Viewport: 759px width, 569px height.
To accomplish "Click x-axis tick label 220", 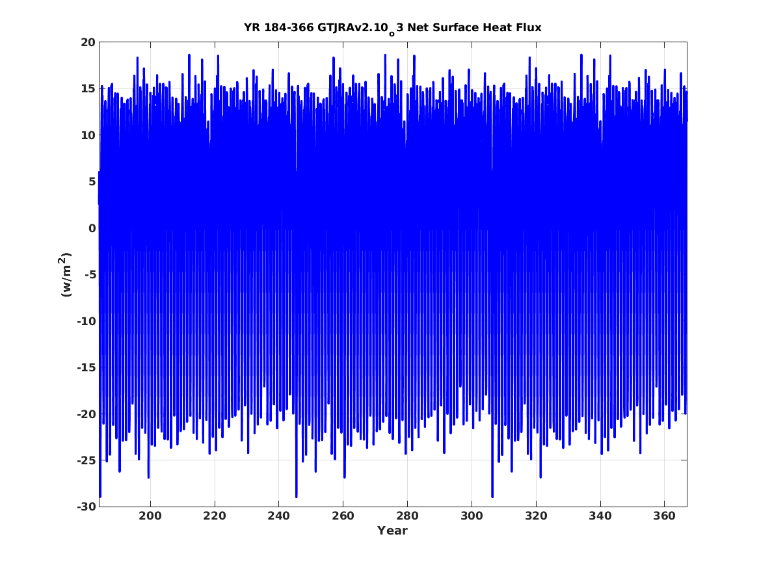I will [215, 516].
